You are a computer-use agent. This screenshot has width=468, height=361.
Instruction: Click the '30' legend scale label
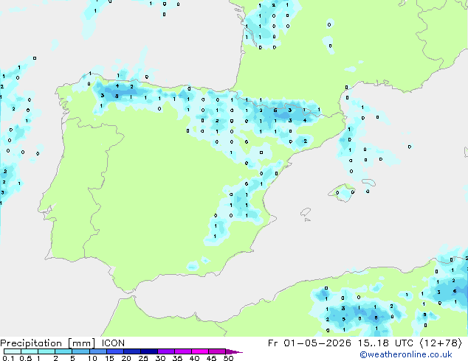click(161, 358)
